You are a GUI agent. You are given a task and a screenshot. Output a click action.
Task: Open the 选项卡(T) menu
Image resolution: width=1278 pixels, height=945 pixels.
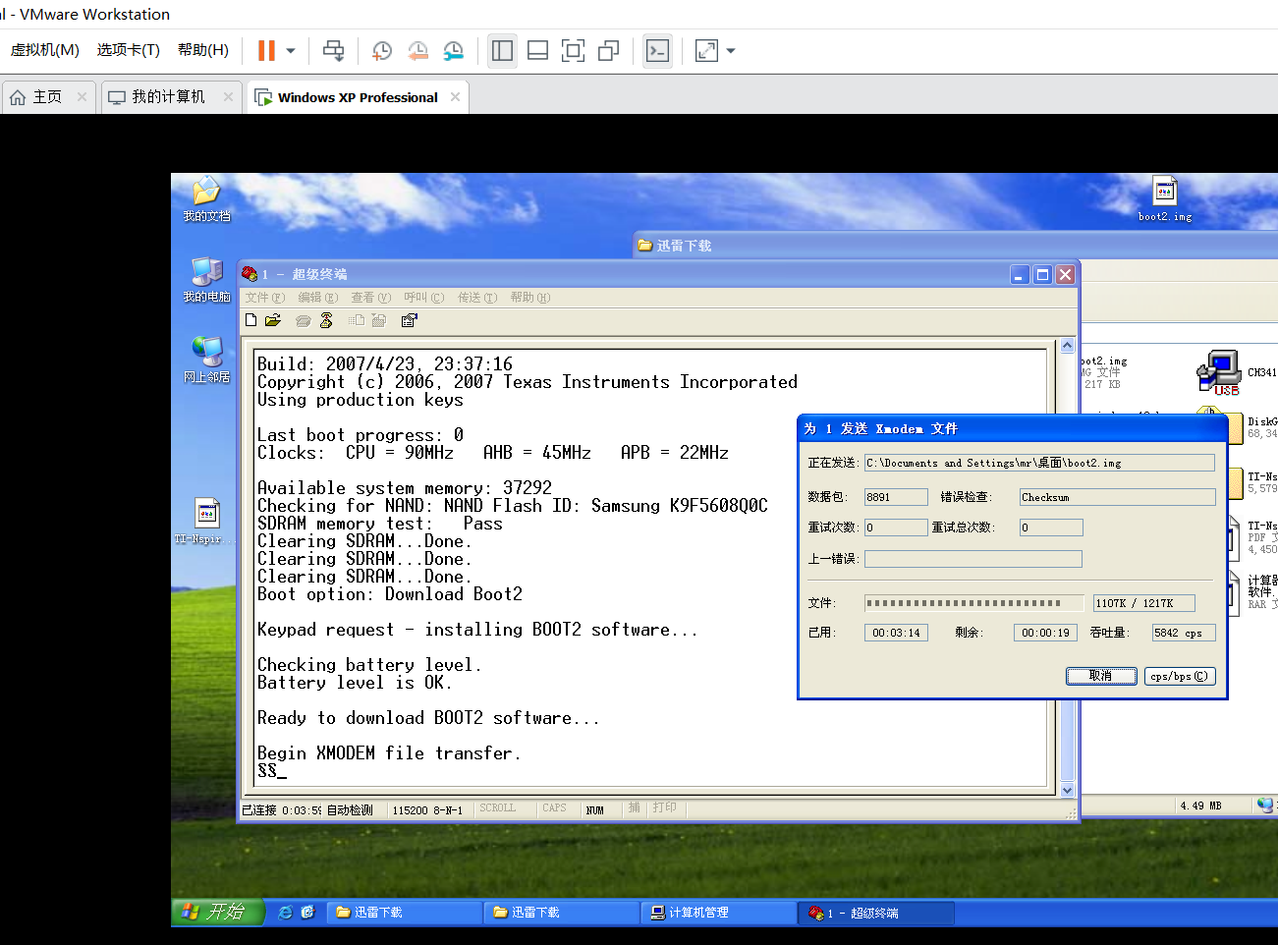coord(128,50)
